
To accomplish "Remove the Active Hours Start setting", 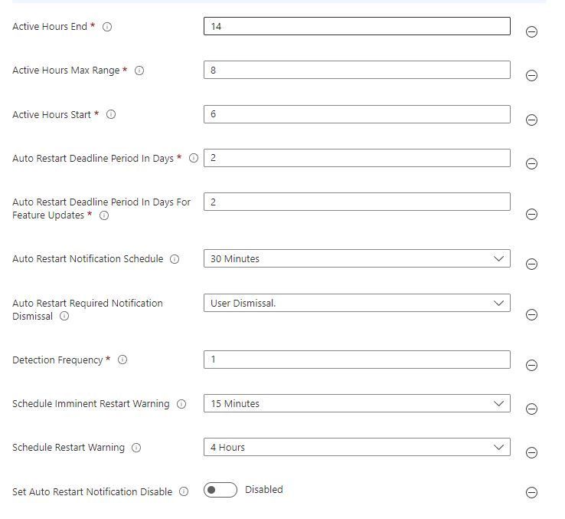I will pyautogui.click(x=531, y=120).
